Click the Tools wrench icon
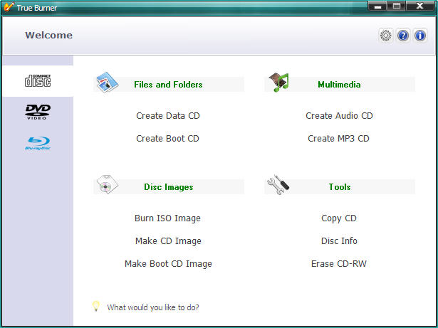This screenshot has height=328, width=438. 278,185
